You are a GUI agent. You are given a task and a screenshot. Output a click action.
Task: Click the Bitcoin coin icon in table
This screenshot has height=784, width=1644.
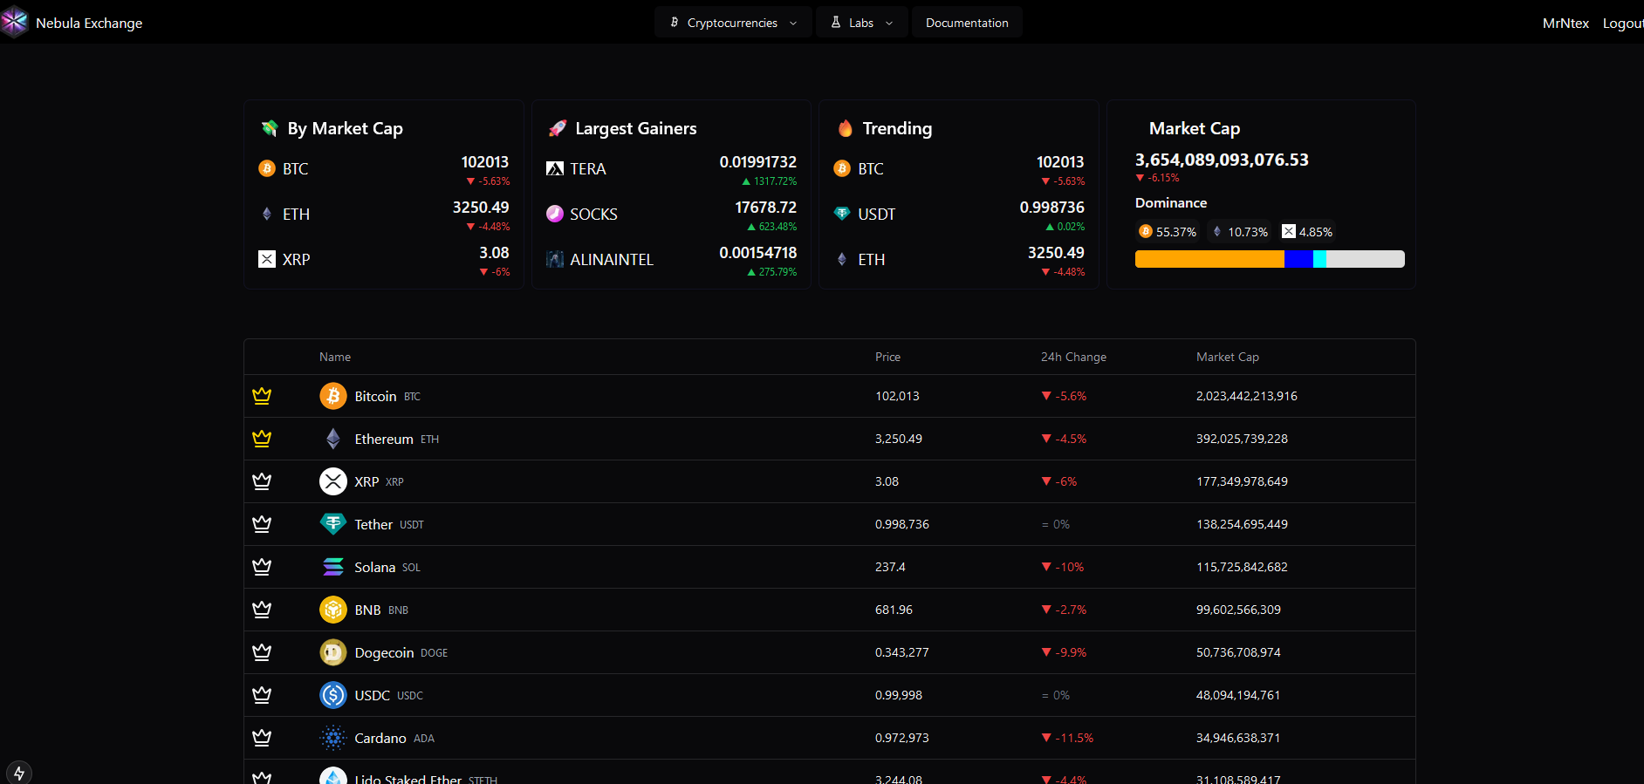pyautogui.click(x=333, y=396)
